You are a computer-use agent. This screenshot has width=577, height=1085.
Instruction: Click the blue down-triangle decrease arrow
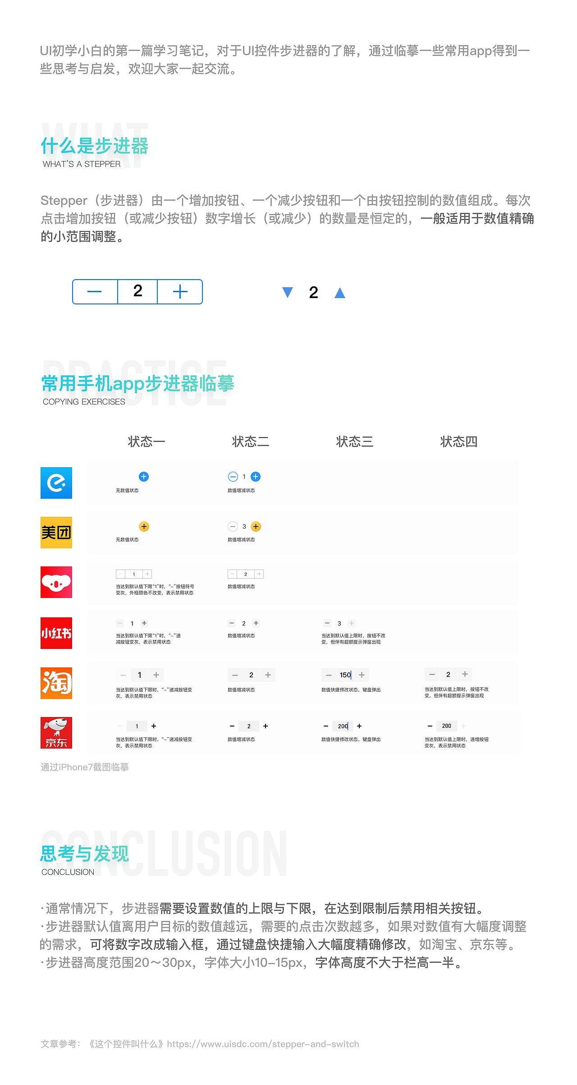point(288,293)
